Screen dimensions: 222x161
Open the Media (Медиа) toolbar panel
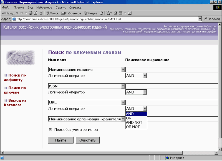(x=90, y=13)
